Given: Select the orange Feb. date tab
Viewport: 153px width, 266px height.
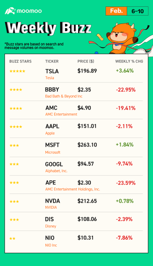Looking at the screenshot, I should pos(116,11).
